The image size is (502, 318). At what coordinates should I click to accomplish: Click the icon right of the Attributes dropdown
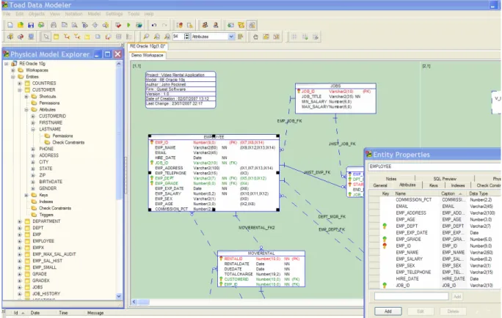click(x=241, y=37)
